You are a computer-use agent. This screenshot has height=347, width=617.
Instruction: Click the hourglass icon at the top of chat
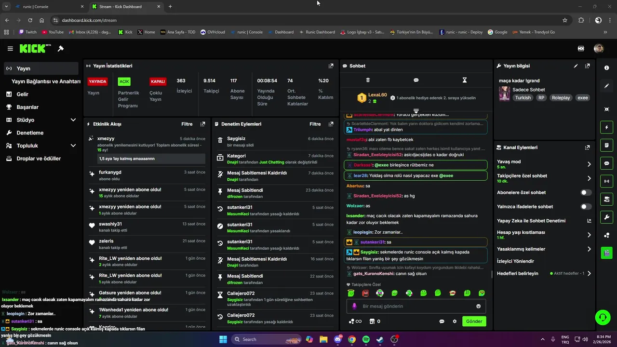[465, 80]
